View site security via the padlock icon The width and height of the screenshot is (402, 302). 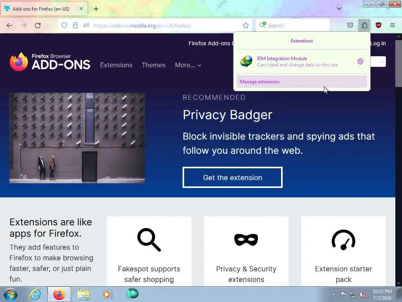[75, 25]
